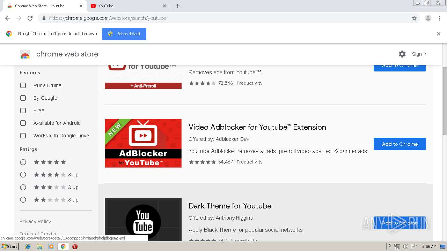Open Dark Theme for Youtube listing

pos(230,206)
